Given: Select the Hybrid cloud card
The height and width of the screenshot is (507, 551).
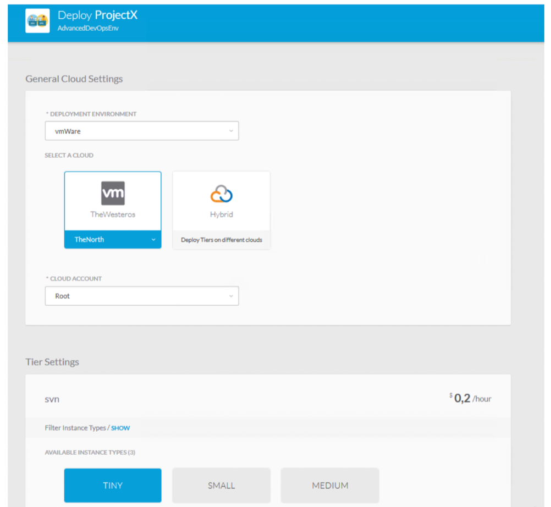Looking at the screenshot, I should click(x=222, y=210).
